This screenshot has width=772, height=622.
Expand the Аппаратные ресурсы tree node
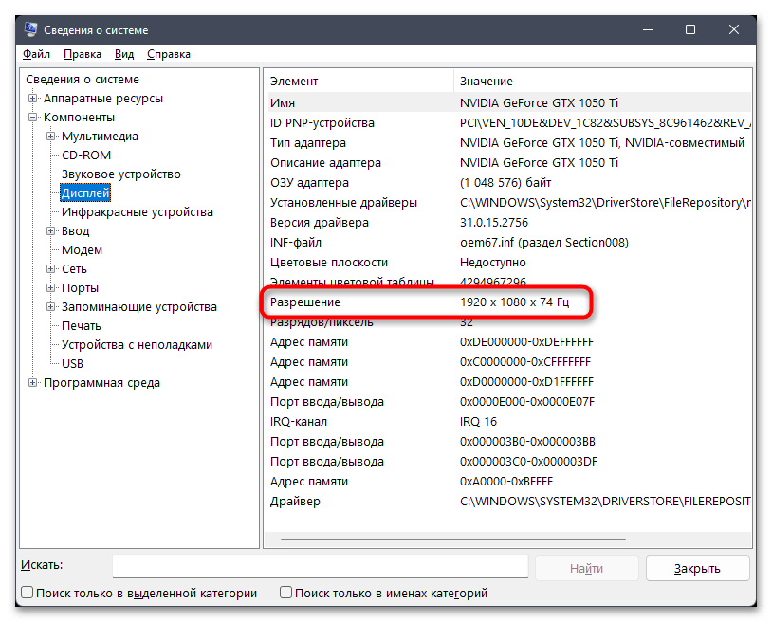(32, 98)
